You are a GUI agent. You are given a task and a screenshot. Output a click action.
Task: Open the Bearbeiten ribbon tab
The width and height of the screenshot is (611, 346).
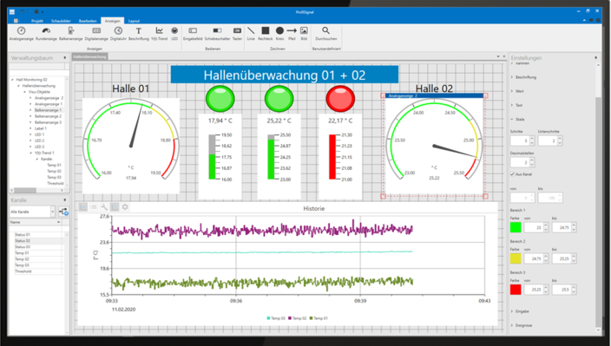tap(88, 21)
